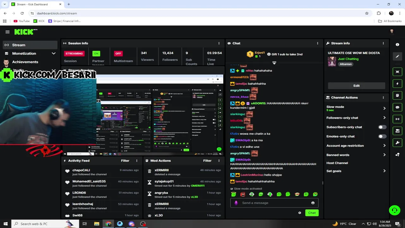Open the All Bookmarks folder
Screen dimensions: 405x228
(x=390, y=21)
